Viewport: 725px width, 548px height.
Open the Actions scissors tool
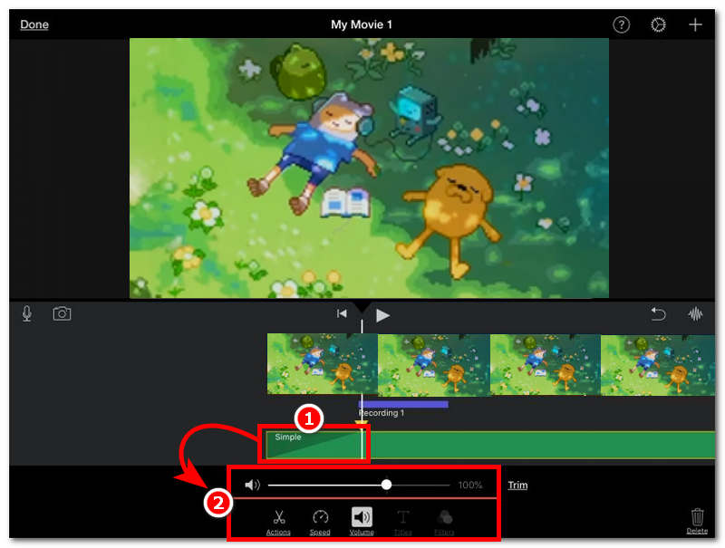point(278,522)
